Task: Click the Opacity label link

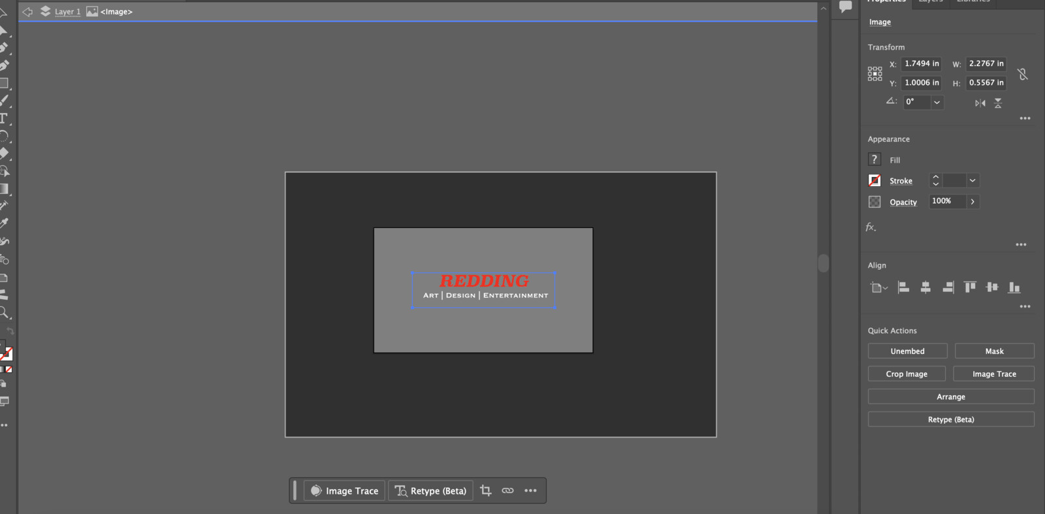Action: pos(903,202)
